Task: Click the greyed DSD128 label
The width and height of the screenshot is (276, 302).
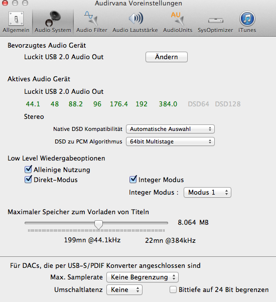Action: (228, 104)
